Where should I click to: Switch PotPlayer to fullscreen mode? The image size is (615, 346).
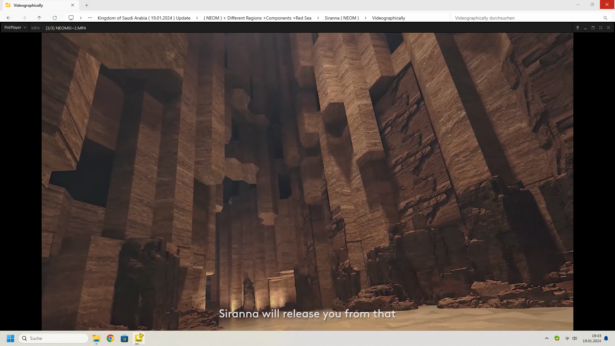click(601, 28)
